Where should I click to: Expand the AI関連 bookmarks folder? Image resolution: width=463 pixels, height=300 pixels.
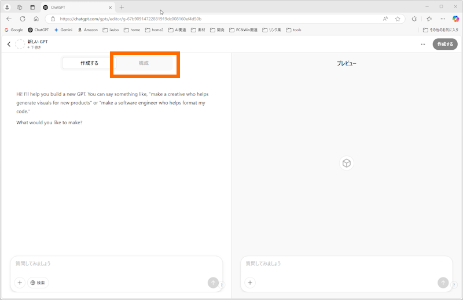click(183, 29)
